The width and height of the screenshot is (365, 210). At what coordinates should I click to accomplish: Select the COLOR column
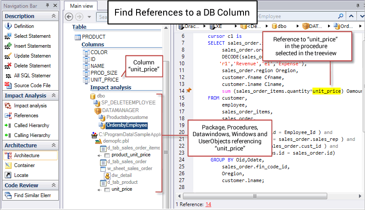95,52
